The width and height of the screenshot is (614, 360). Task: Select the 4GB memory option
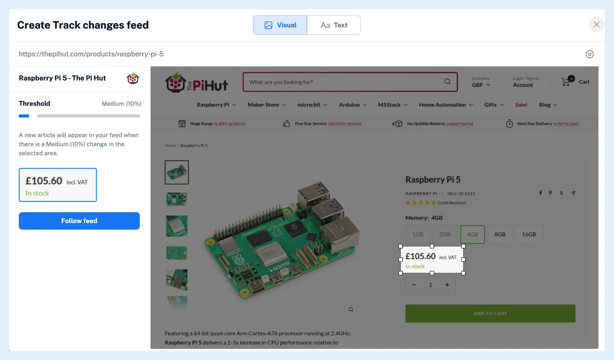pos(472,234)
